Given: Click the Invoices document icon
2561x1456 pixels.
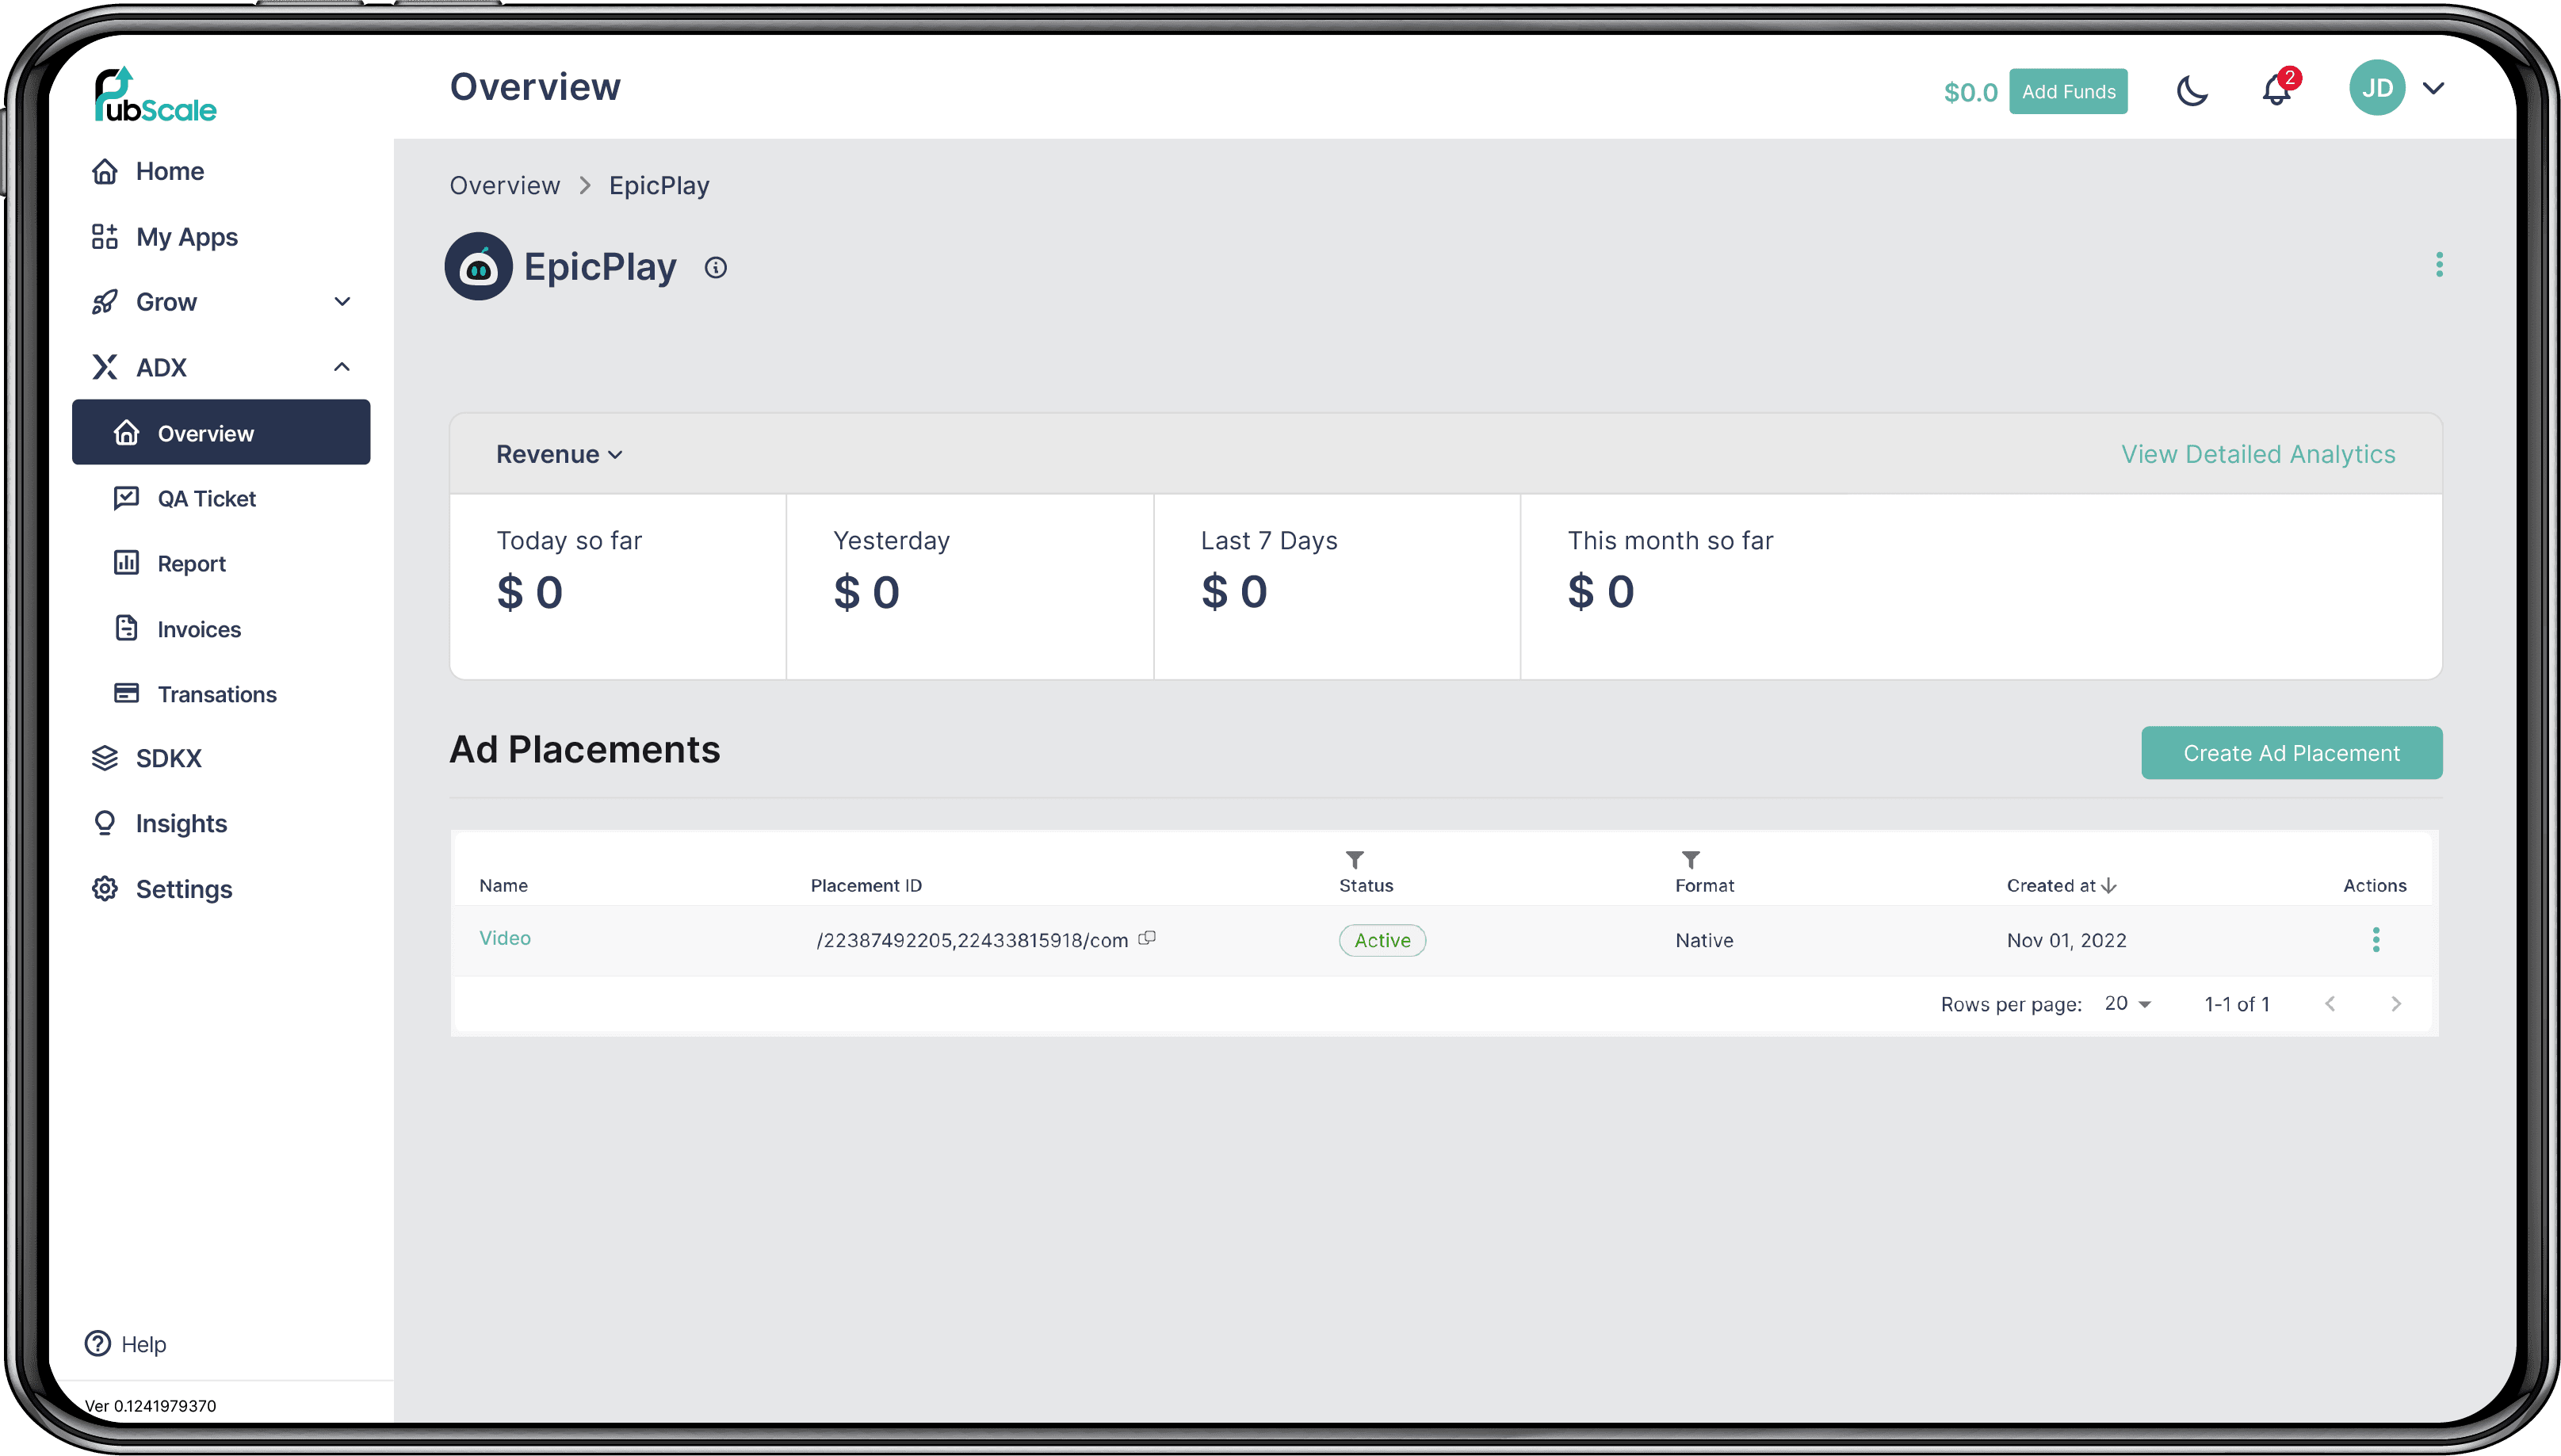Looking at the screenshot, I should 126,628.
